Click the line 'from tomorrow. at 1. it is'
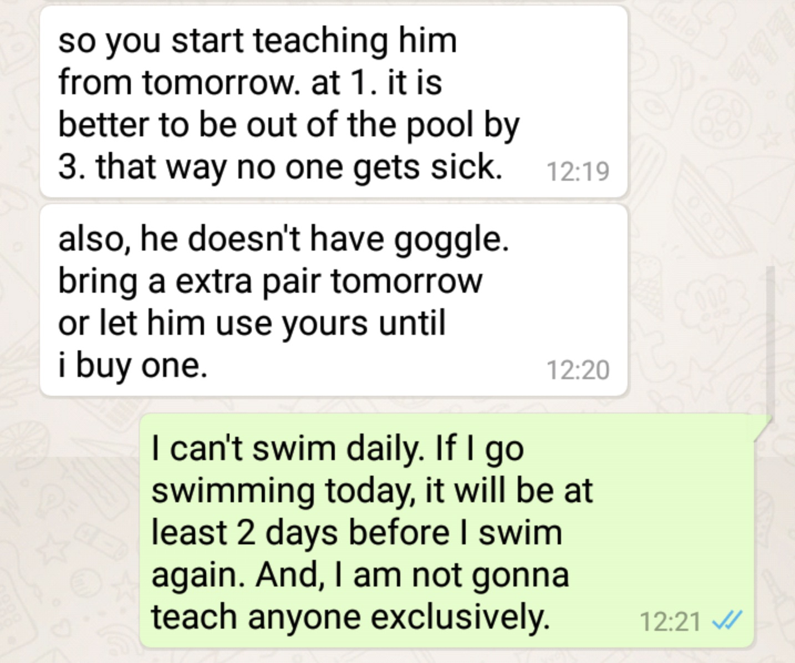This screenshot has width=795, height=663. [250, 83]
